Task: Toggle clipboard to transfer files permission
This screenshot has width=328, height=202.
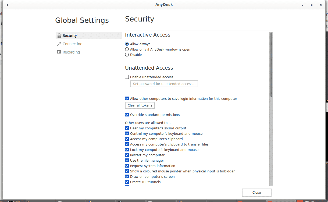Action: click(127, 144)
